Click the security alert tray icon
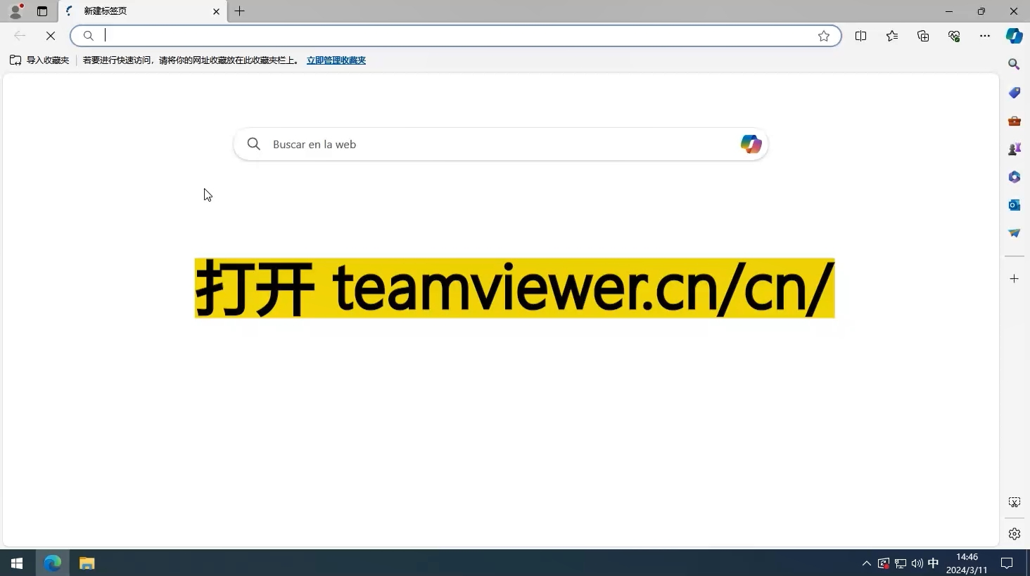Viewport: 1030px width, 576px height. pyautogui.click(x=884, y=563)
